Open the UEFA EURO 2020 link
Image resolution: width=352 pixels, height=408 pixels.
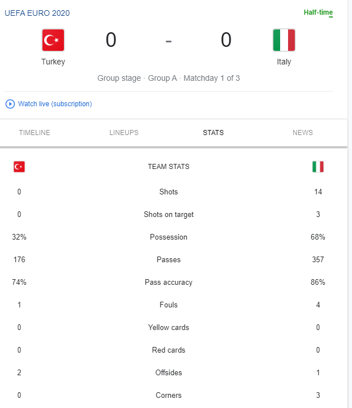pos(37,13)
